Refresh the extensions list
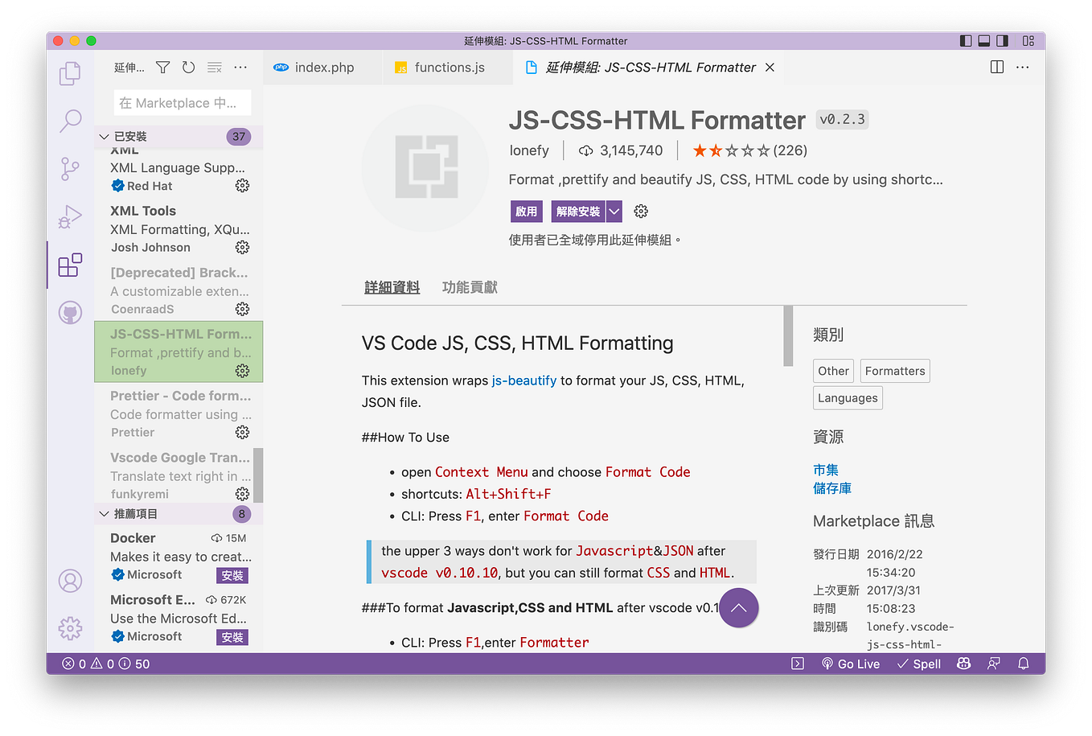This screenshot has height=736, width=1092. tap(188, 68)
